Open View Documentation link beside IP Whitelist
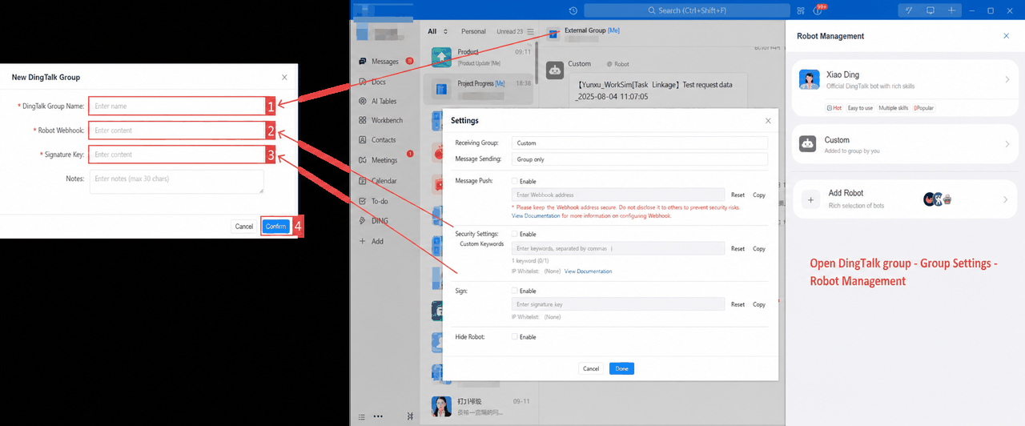The image size is (1025, 426). (x=588, y=271)
